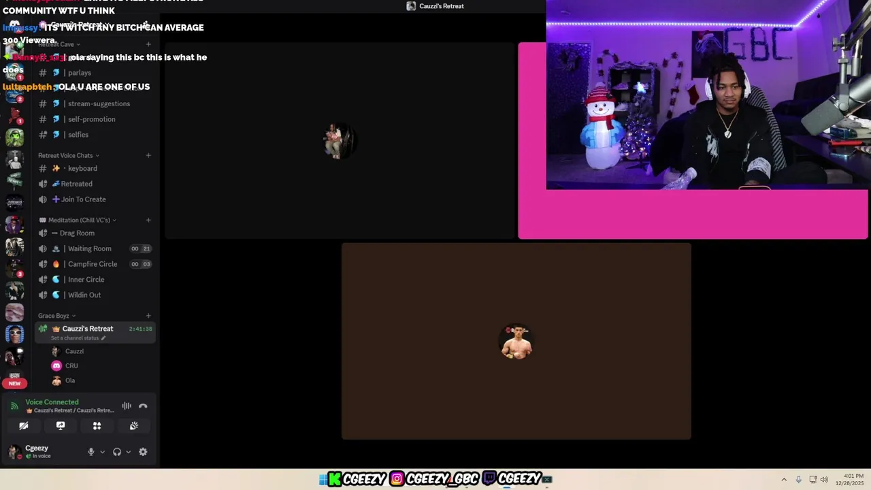Open server icon with badge 2
This screenshot has width=871, height=490.
pyautogui.click(x=14, y=93)
